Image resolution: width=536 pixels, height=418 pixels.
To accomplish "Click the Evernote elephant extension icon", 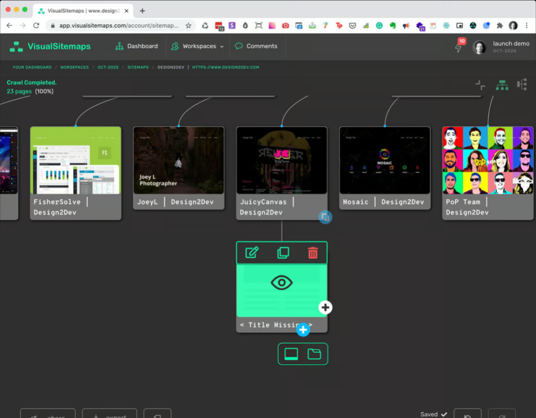I will click(393, 26).
